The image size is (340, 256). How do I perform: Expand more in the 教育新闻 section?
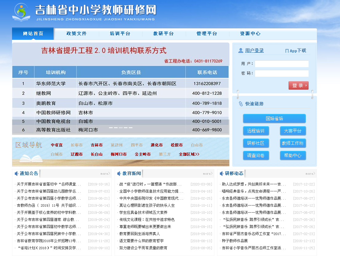[x=208, y=174]
